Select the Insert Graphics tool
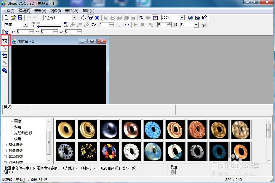Viewport: 275px width, 183px height. [4, 56]
